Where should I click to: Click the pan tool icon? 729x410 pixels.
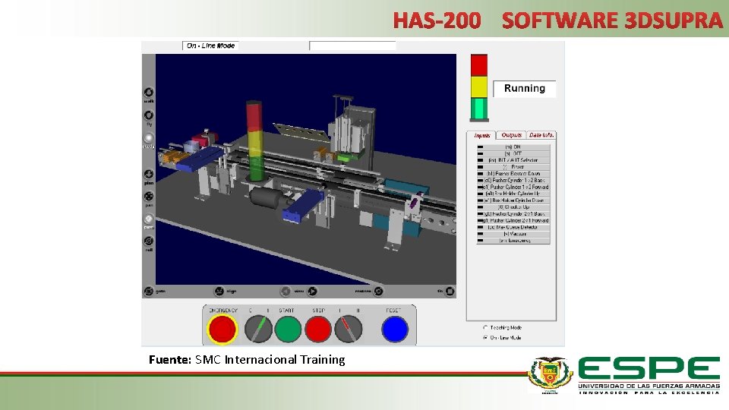point(149,196)
